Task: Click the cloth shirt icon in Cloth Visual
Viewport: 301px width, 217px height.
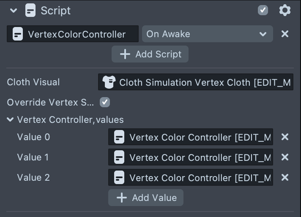Action: pos(109,82)
